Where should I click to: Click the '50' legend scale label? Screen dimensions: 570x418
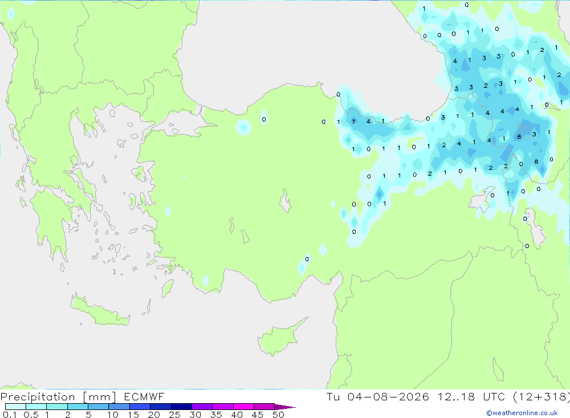[278, 415]
